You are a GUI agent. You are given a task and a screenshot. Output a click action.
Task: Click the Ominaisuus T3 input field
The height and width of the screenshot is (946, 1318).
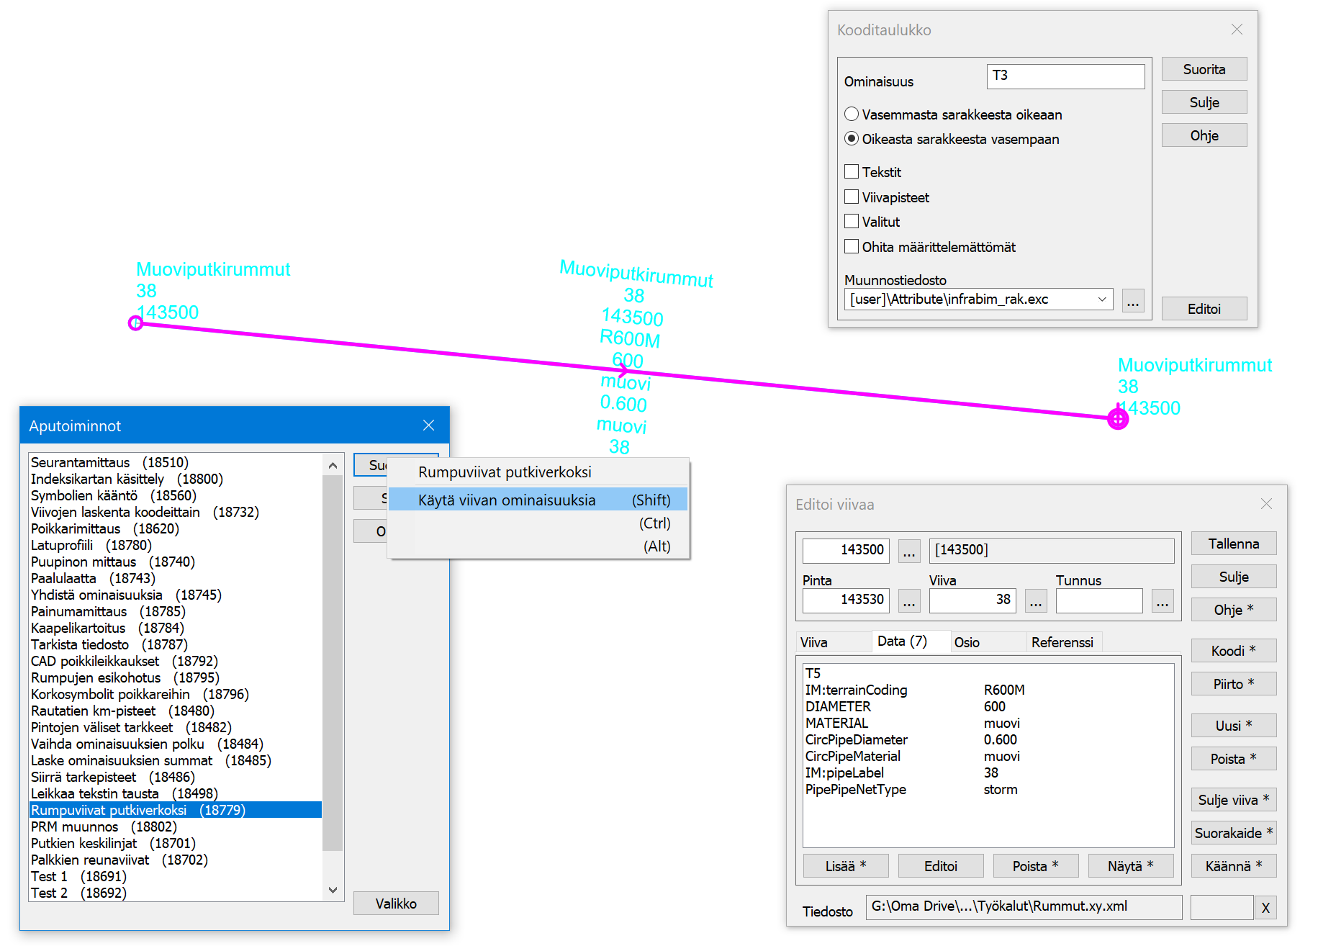[1065, 76]
